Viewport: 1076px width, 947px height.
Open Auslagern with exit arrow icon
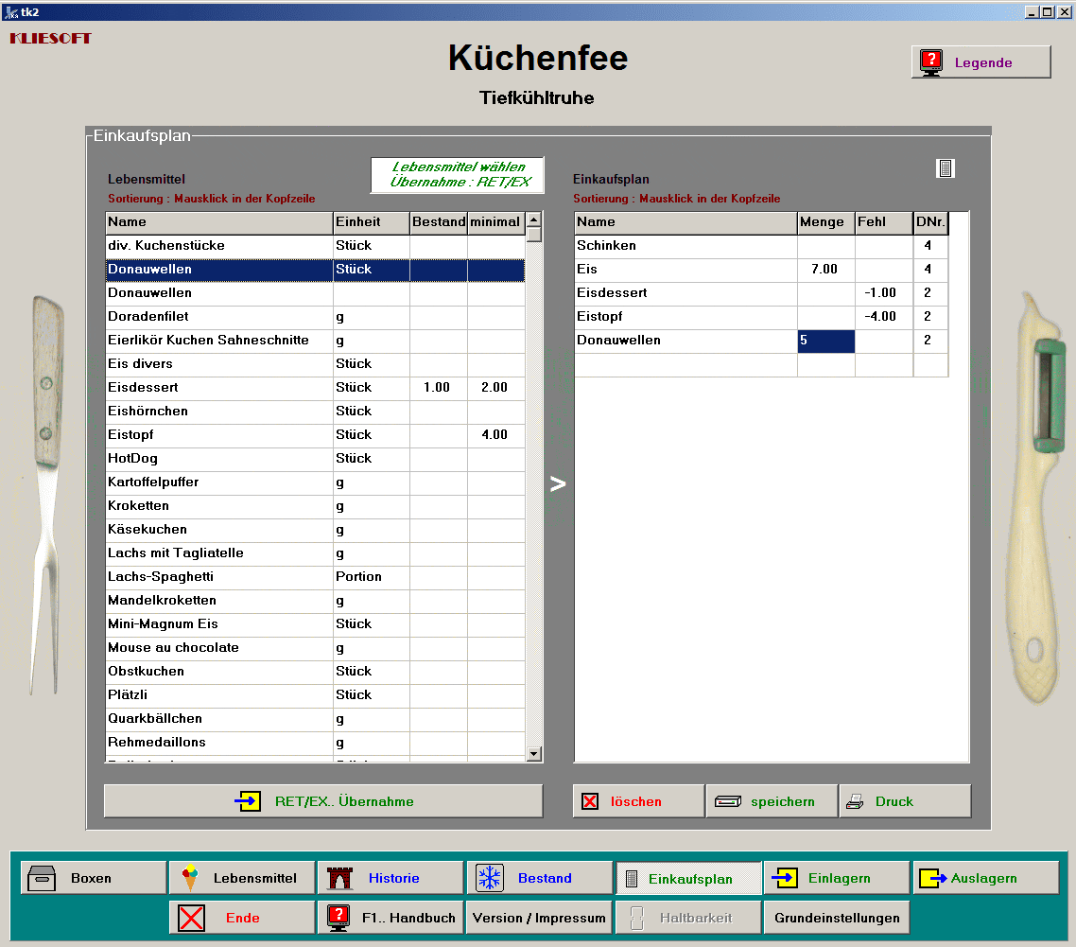985,878
